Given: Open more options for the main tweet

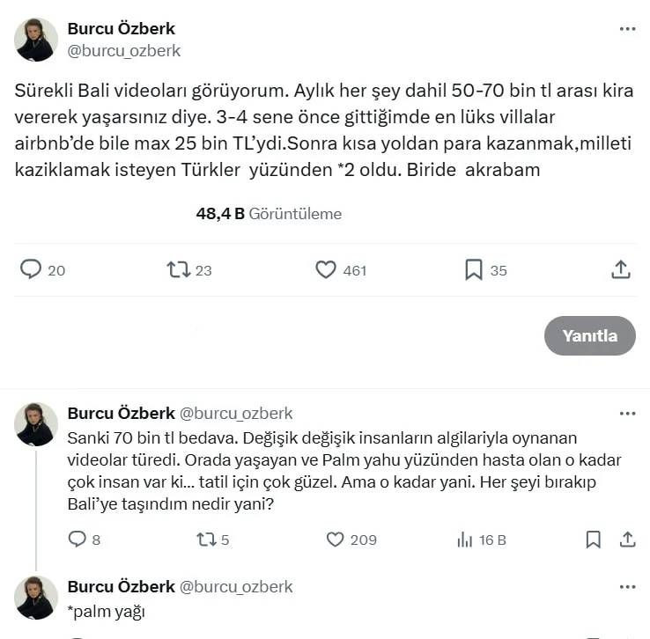Looking at the screenshot, I should (x=628, y=29).
